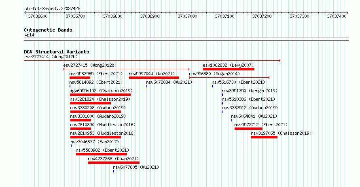Click ruler position 37036600
This screenshot has width=360, height=187.
[38, 16]
